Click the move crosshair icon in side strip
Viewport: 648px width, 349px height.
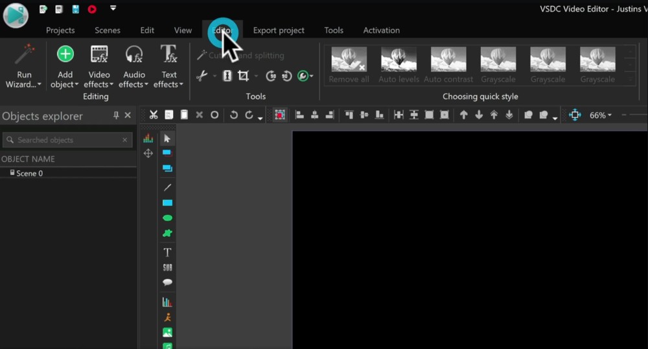148,153
